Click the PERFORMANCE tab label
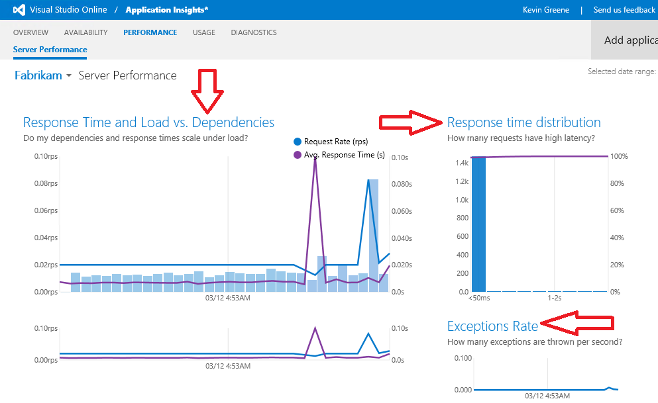This screenshot has width=658, height=403. (150, 32)
